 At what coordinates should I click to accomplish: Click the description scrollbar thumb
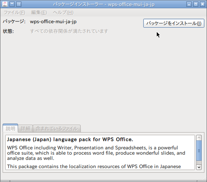point(199,151)
